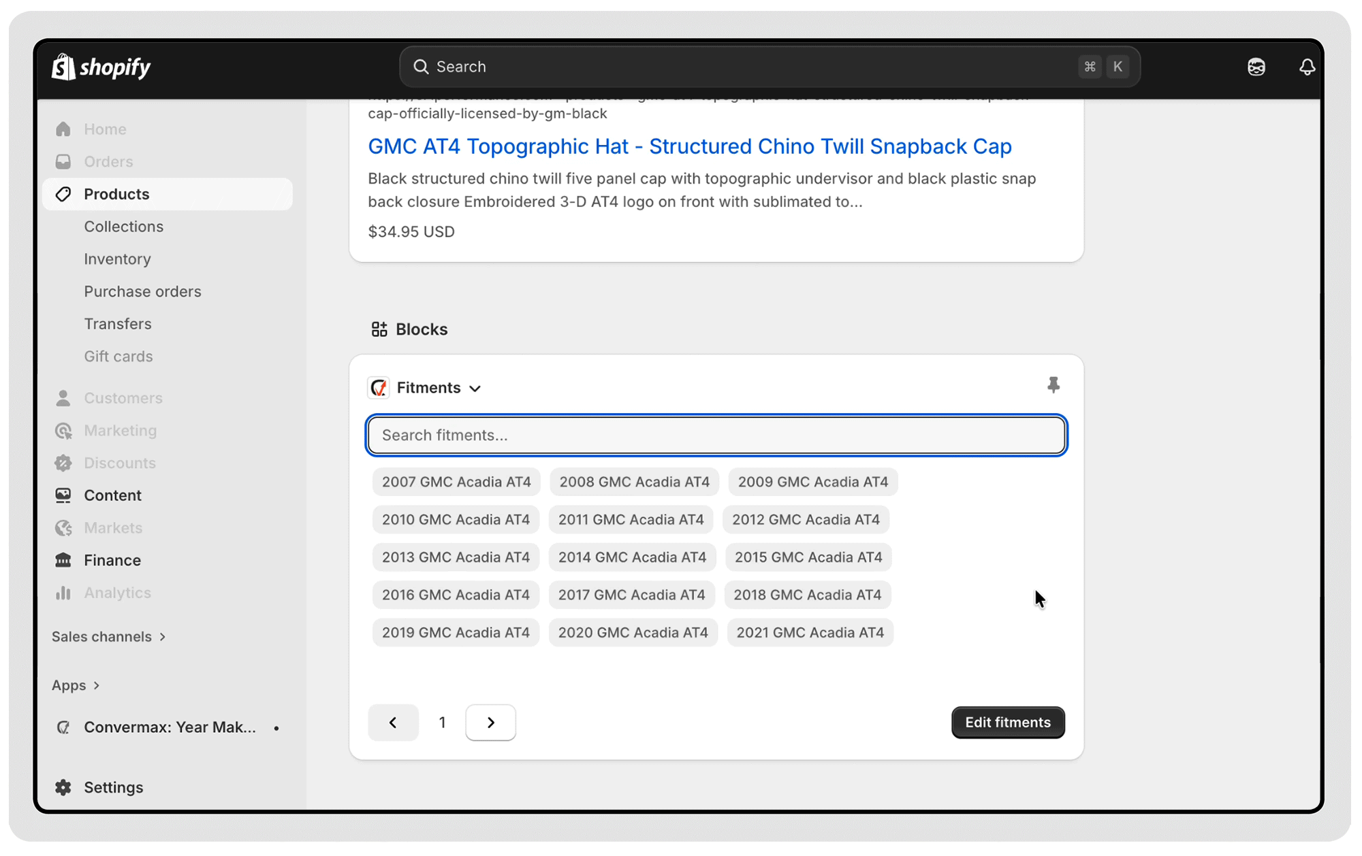Click the Convermax Fitments app icon
Viewport: 1362px width, 856px height.
(x=379, y=388)
